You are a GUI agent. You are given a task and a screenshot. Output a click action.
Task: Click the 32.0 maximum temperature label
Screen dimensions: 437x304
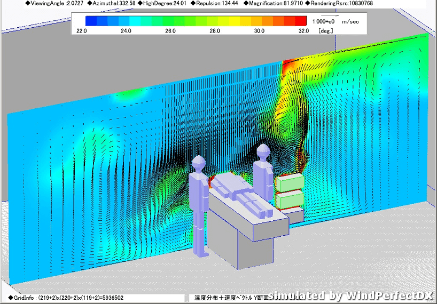pos(303,31)
